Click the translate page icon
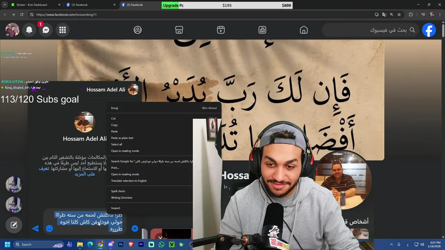 384,15
